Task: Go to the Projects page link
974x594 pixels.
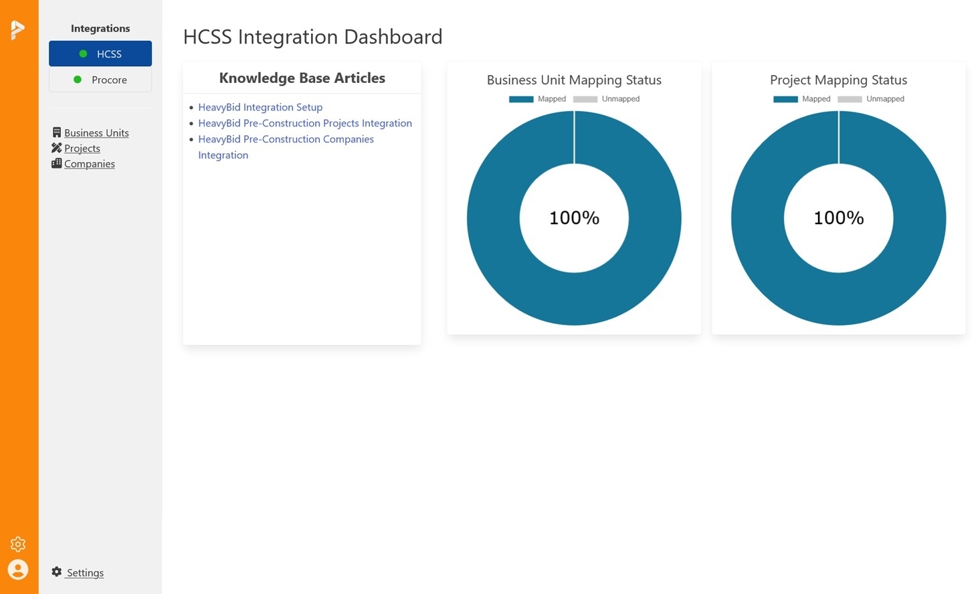Action: [x=82, y=148]
